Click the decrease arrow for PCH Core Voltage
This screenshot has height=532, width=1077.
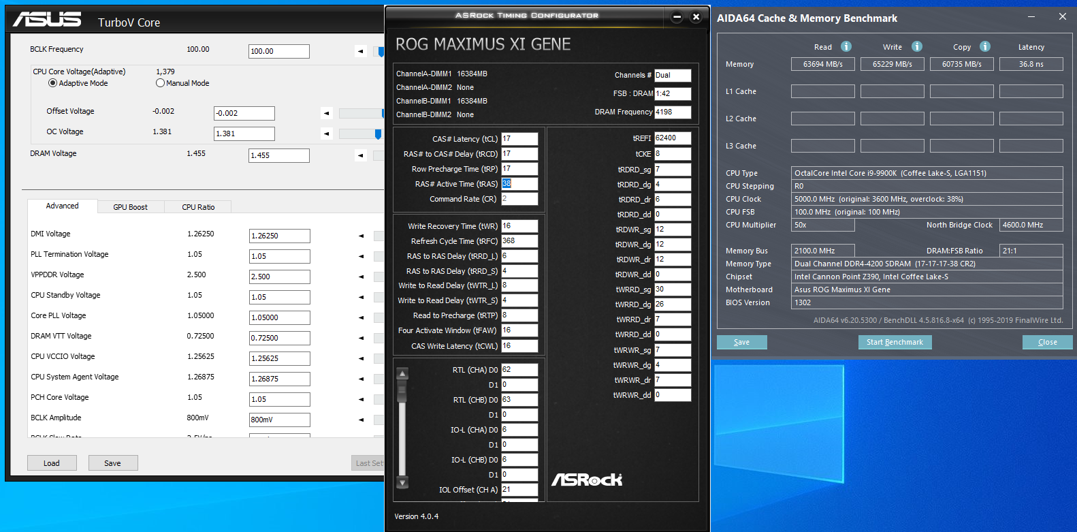tap(361, 399)
